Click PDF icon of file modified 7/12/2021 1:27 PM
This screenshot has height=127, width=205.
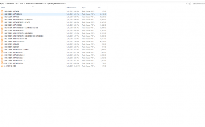coord(2,36)
